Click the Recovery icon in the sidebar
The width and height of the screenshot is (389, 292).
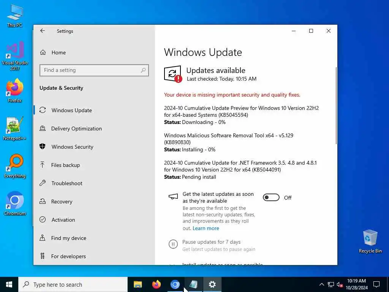43,202
